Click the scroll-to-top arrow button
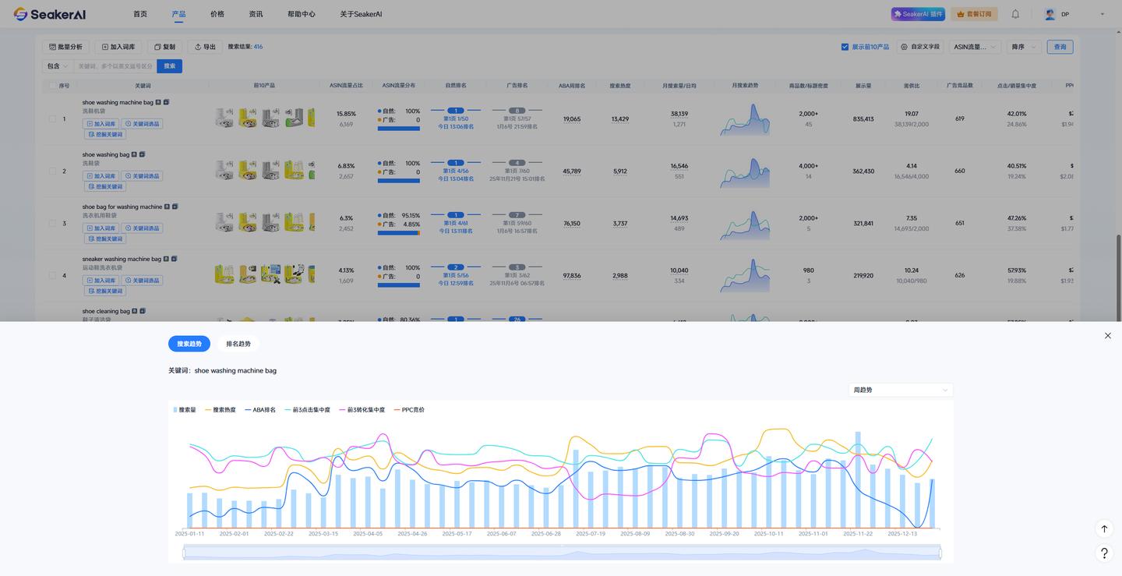The width and height of the screenshot is (1122, 576). 1104,529
